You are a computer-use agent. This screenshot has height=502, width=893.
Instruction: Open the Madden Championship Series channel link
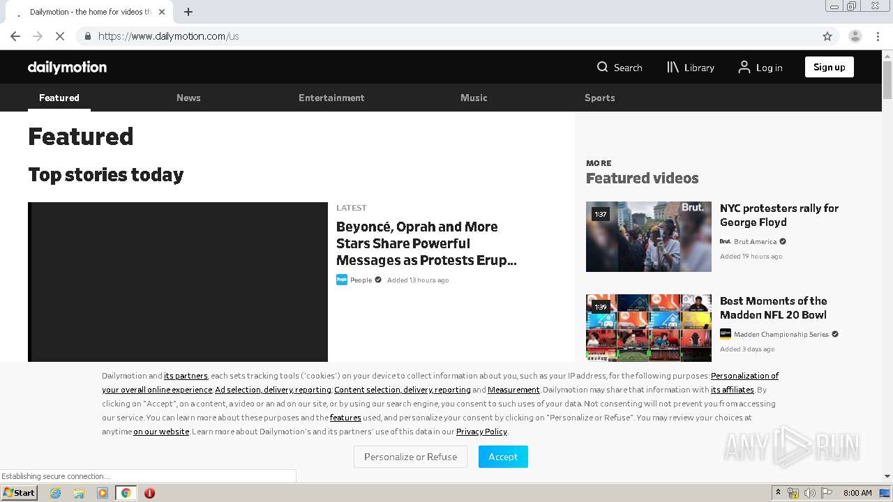click(x=781, y=334)
